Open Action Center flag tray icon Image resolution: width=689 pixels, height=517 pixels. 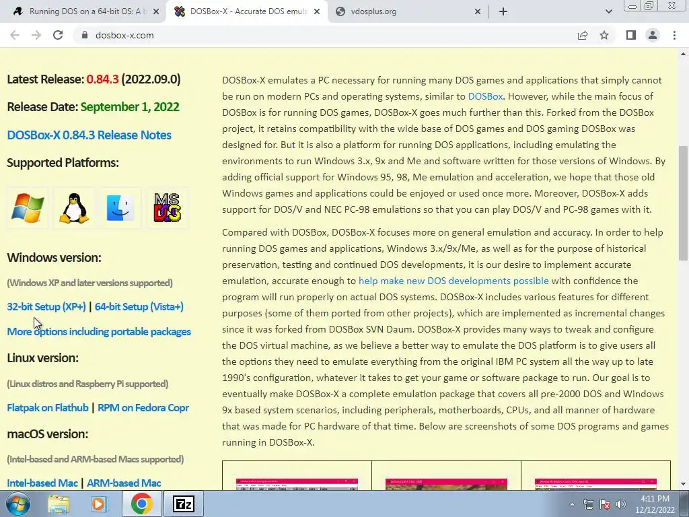(605, 504)
